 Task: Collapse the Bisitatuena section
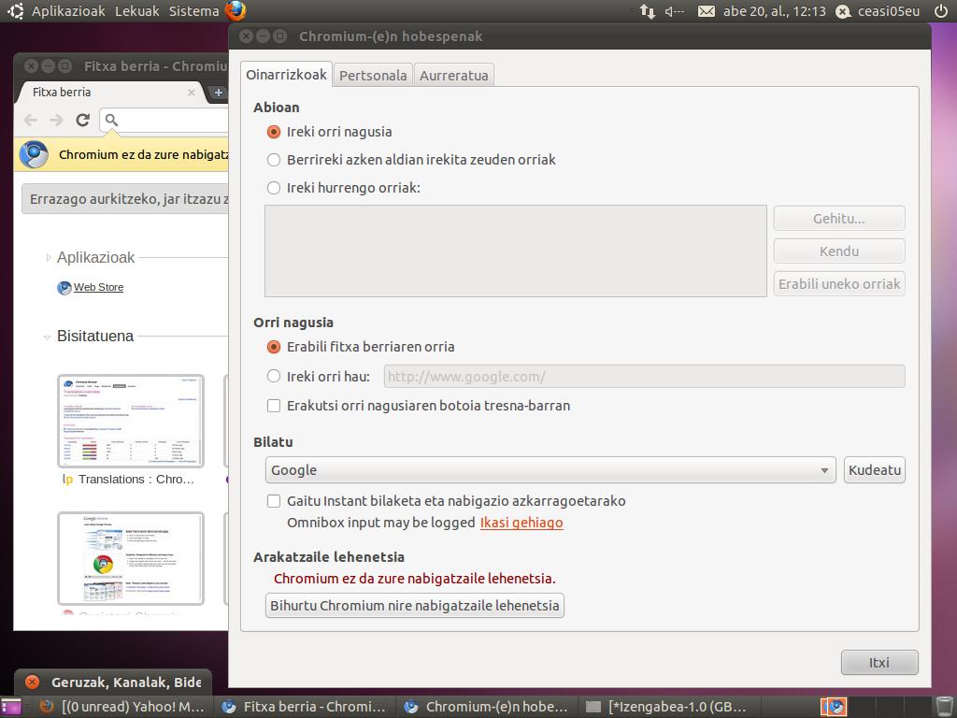coord(48,337)
